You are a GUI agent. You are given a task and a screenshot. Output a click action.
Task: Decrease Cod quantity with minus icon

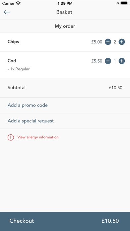click(x=108, y=61)
